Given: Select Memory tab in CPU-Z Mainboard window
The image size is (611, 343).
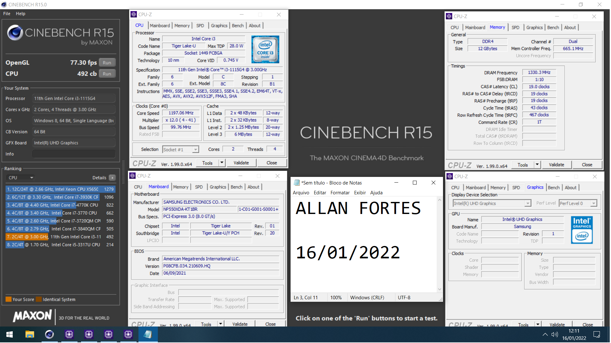Looking at the screenshot, I should [x=181, y=187].
